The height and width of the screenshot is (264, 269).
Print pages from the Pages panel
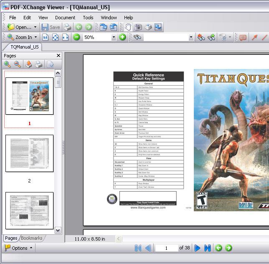39,64
